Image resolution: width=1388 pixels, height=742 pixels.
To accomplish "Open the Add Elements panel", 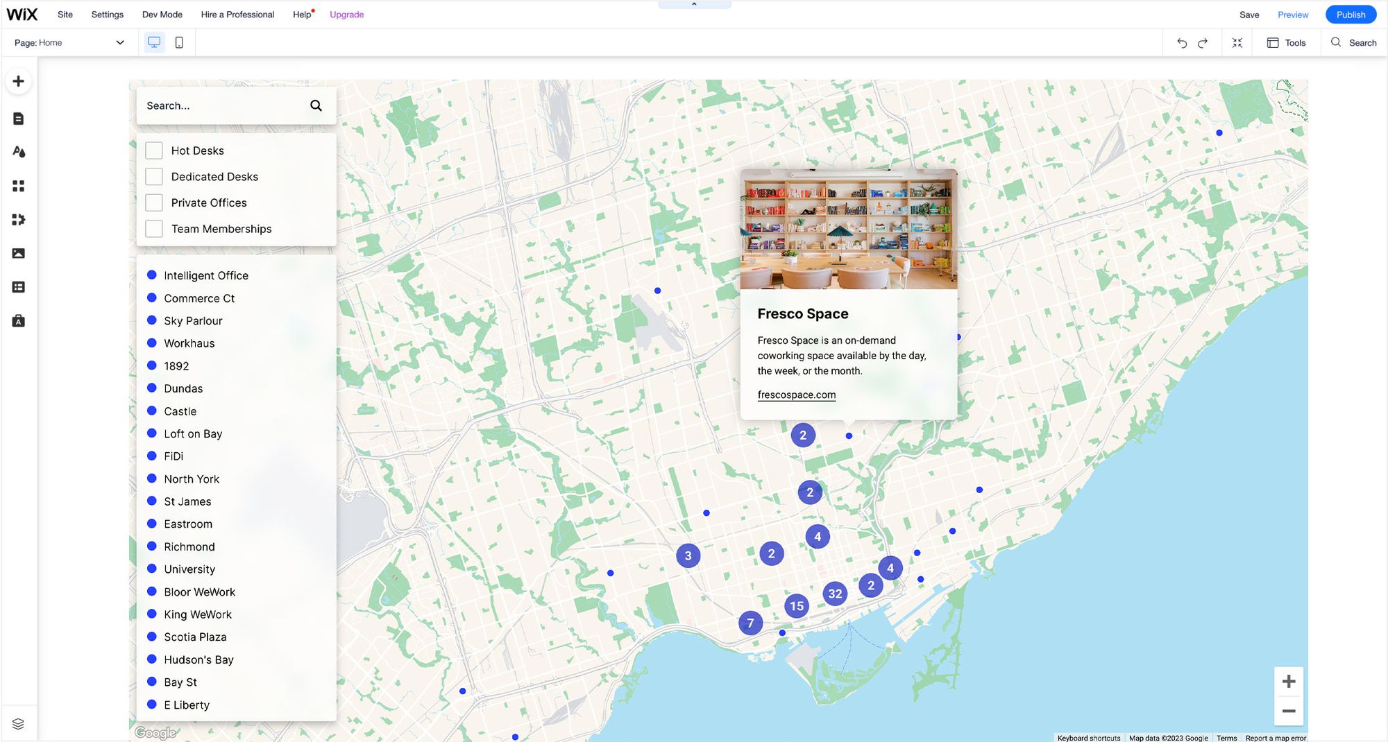I will [x=18, y=80].
